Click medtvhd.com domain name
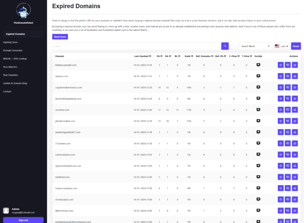This screenshot has width=304, height=223. [x=62, y=177]
